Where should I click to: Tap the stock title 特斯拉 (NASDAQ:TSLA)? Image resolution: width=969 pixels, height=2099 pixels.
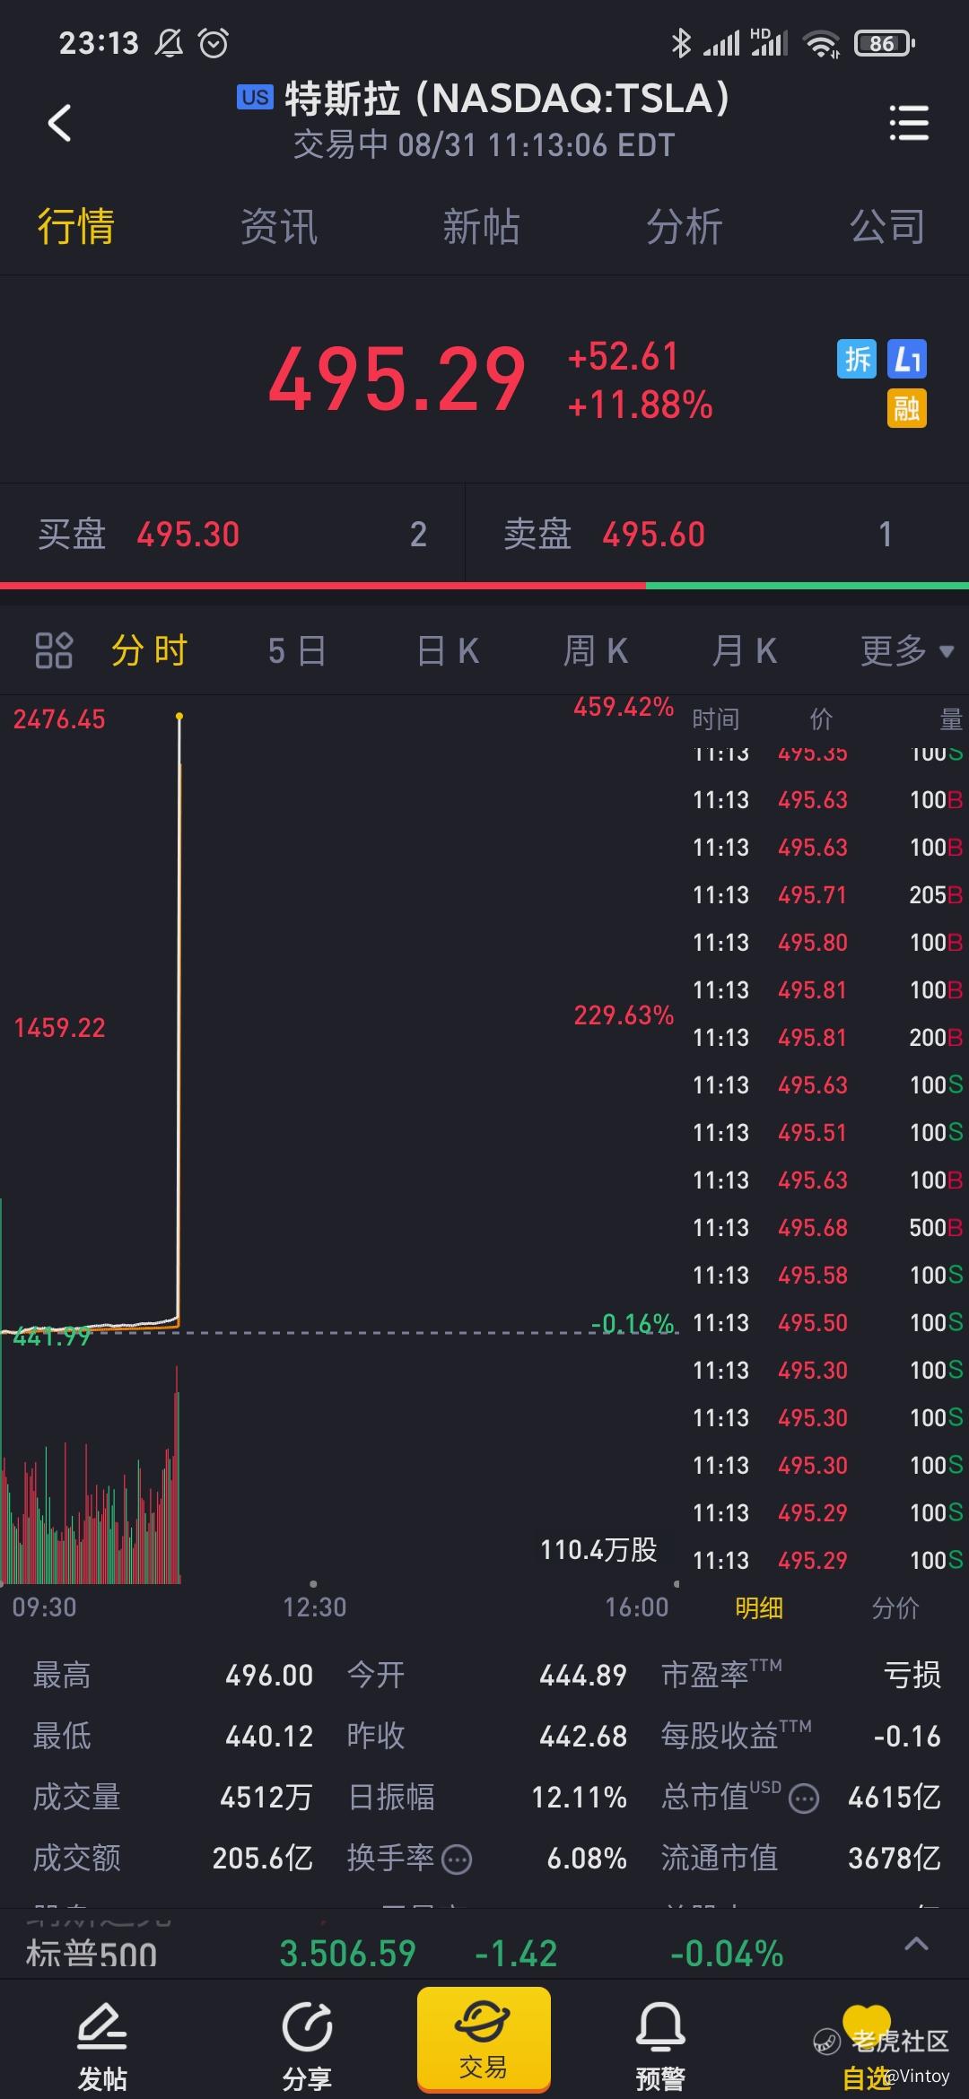507,98
